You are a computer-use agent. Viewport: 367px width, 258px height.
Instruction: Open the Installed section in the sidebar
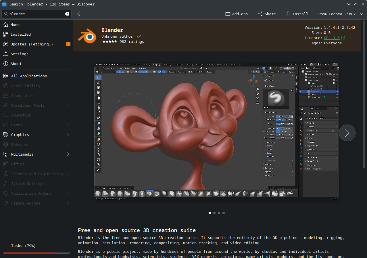pos(21,34)
